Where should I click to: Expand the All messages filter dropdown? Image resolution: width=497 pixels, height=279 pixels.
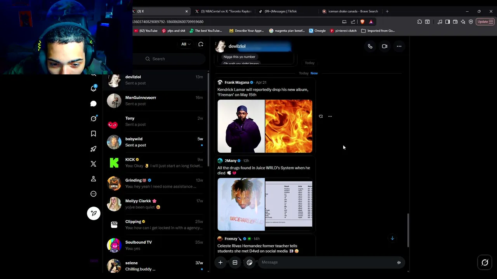[x=186, y=44]
